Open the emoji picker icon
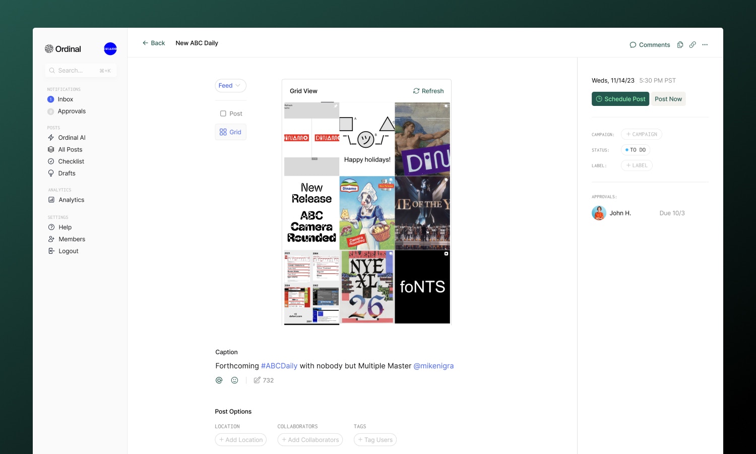 (x=234, y=380)
